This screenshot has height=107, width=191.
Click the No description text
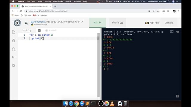(x=41, y=25)
